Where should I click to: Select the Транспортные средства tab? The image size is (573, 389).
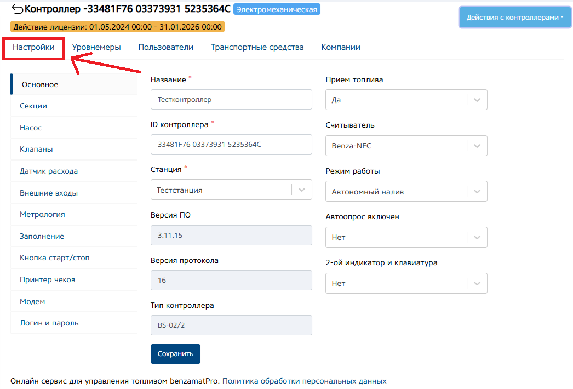pos(257,47)
